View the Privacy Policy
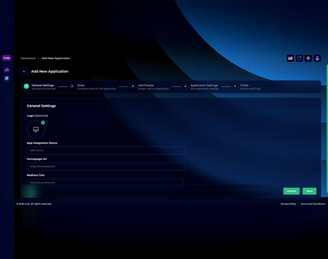 coord(288,204)
